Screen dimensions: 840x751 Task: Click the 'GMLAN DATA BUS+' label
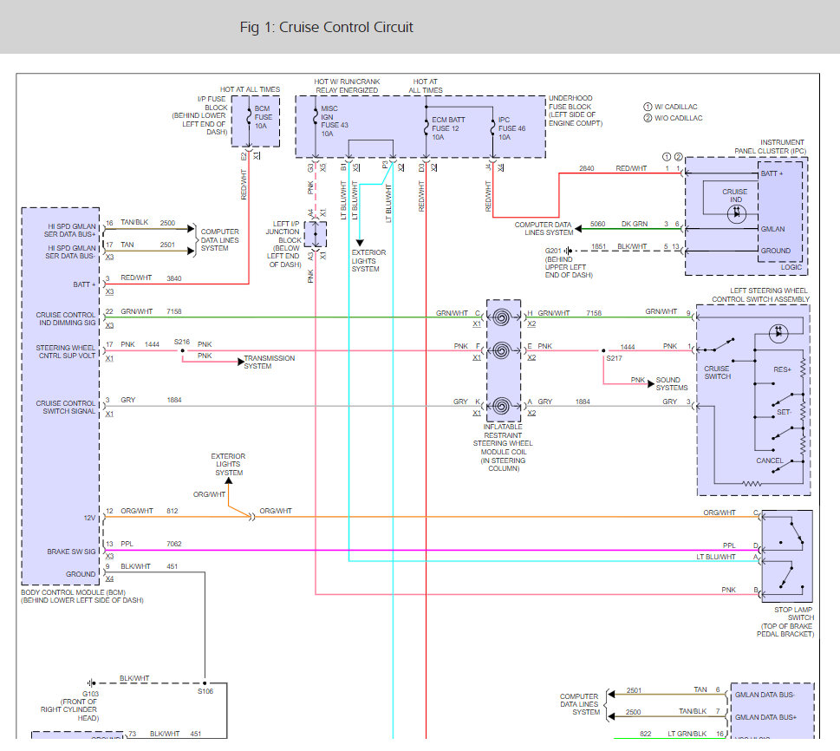tap(765, 717)
